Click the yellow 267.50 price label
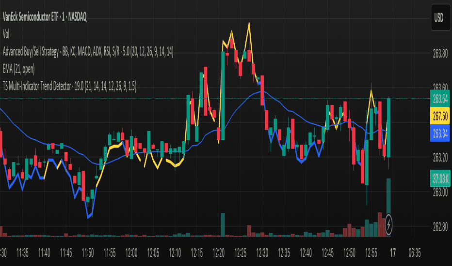This screenshot has height=266, width=452. 440,116
